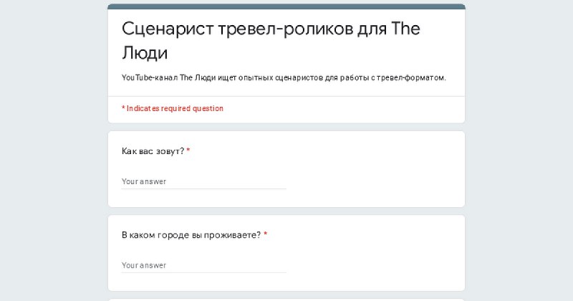Click the "Как вас зовут?" answer field
This screenshot has height=301, width=573.
pos(204,182)
